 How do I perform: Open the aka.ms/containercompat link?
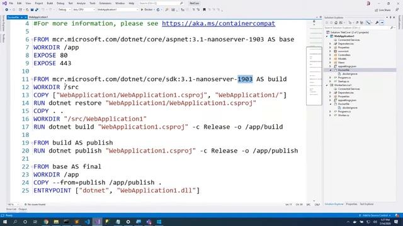coord(219,24)
